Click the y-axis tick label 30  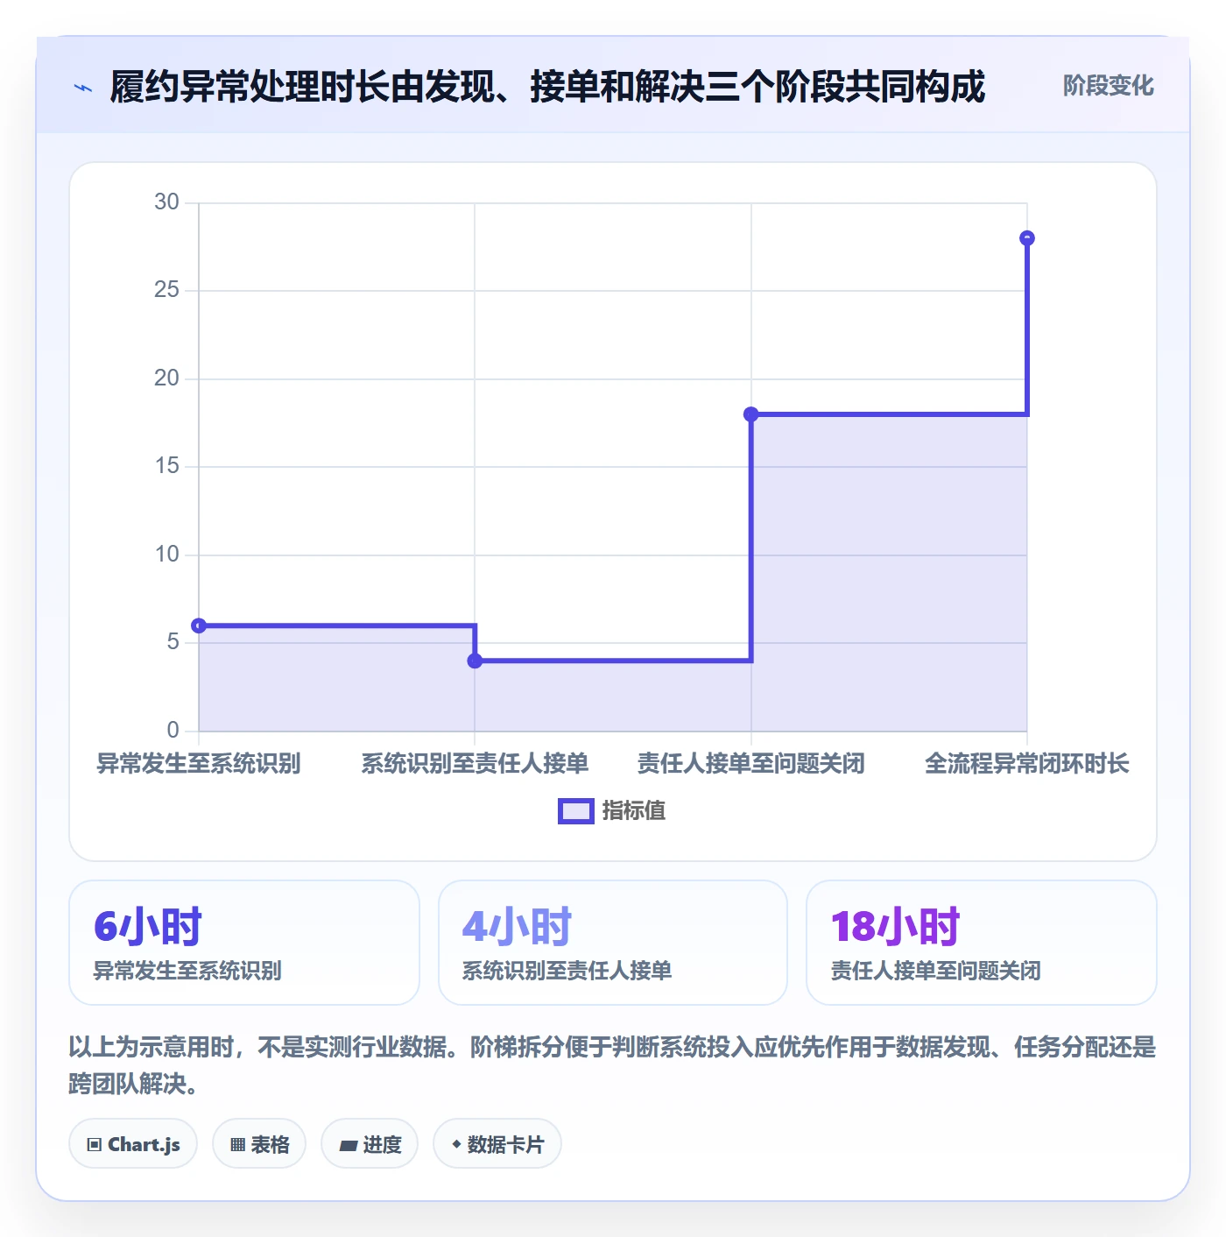166,202
